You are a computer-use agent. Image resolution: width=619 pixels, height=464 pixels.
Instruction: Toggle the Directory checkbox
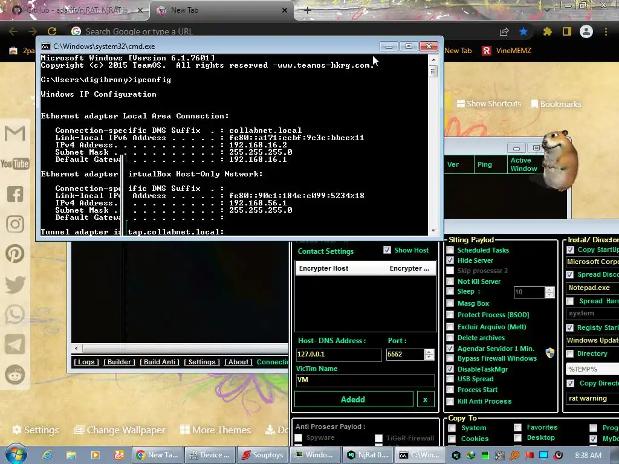[569, 353]
